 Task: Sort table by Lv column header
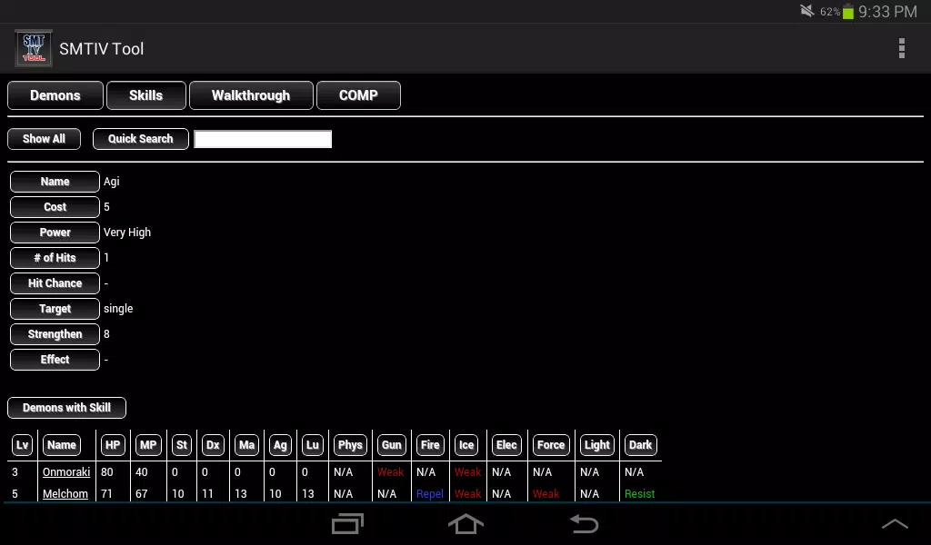pos(22,445)
